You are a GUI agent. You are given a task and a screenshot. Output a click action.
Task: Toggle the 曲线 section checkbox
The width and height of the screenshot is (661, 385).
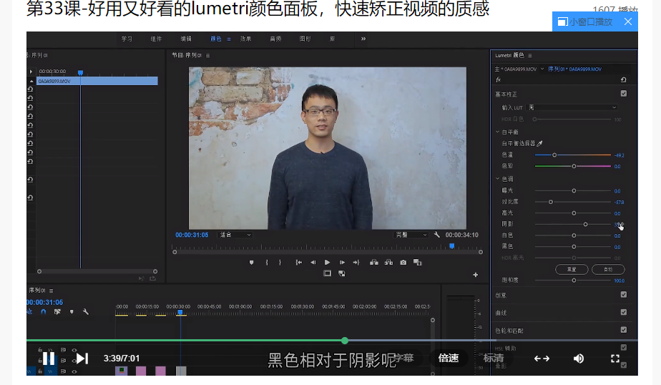click(623, 313)
